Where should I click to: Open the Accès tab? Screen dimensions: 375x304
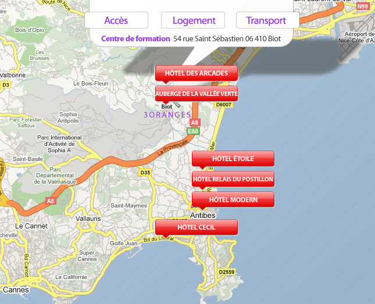coord(116,20)
